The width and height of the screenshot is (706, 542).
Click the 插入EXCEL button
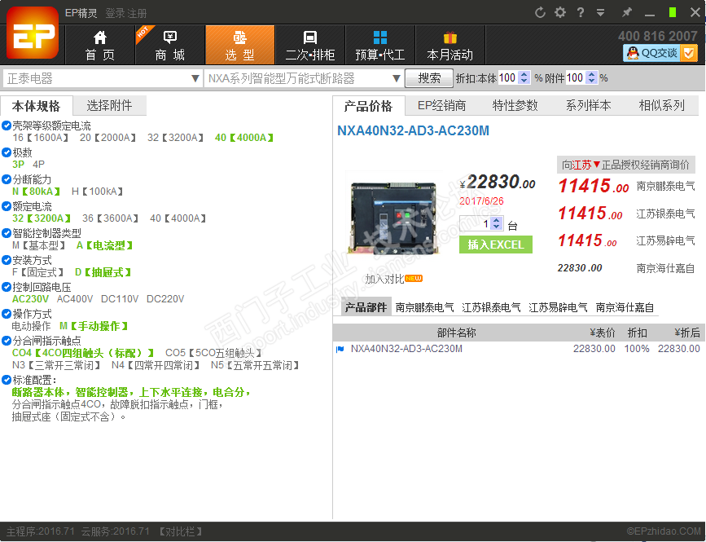click(496, 245)
